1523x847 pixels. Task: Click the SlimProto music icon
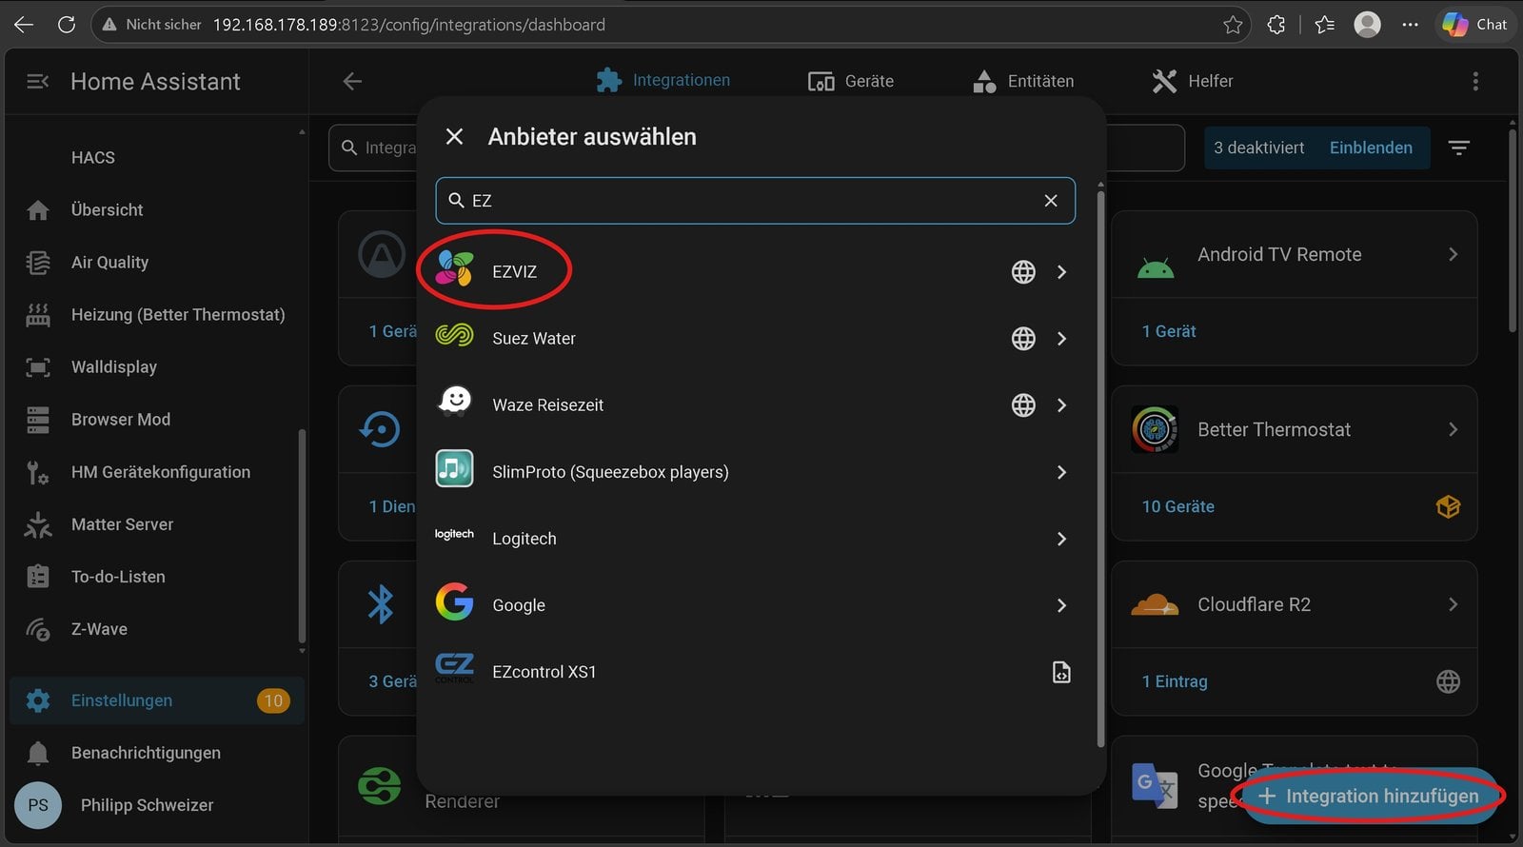click(454, 468)
